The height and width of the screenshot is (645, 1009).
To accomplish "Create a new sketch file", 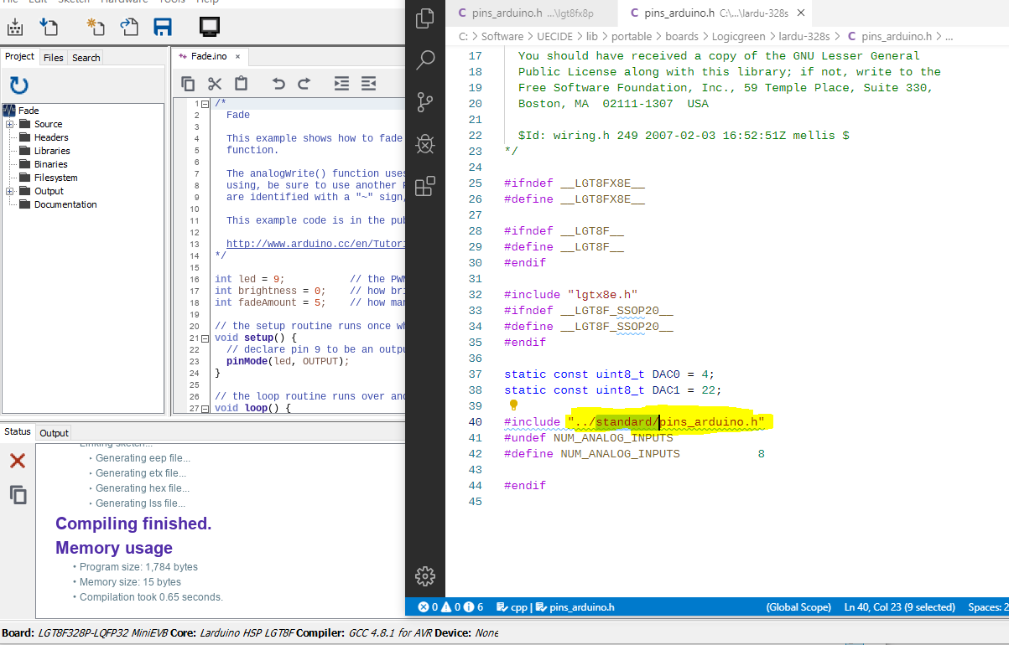I will [x=94, y=28].
